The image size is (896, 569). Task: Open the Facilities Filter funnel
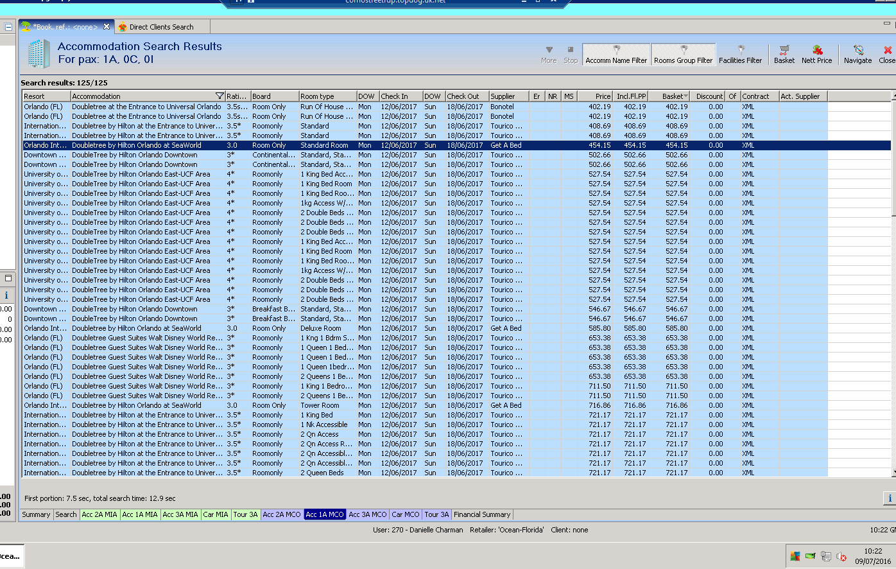pyautogui.click(x=740, y=50)
